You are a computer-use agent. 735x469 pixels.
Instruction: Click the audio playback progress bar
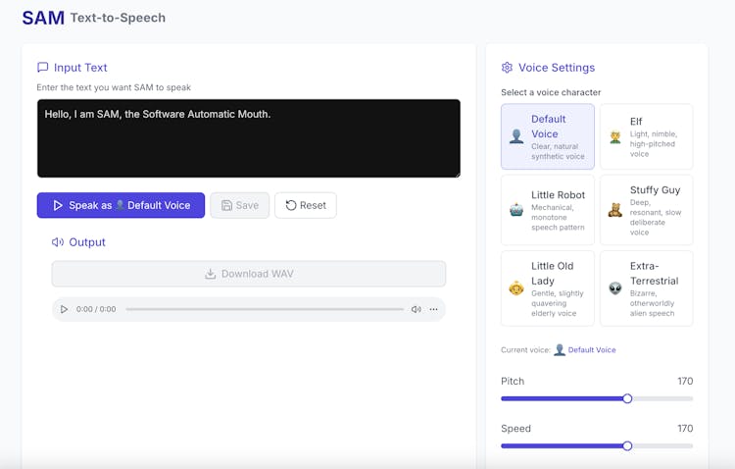[265, 309]
